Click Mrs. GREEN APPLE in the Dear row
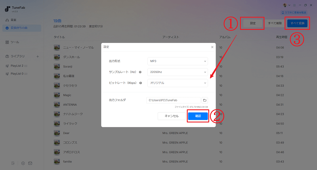This screenshot has height=170, width=317. [x=175, y=133]
